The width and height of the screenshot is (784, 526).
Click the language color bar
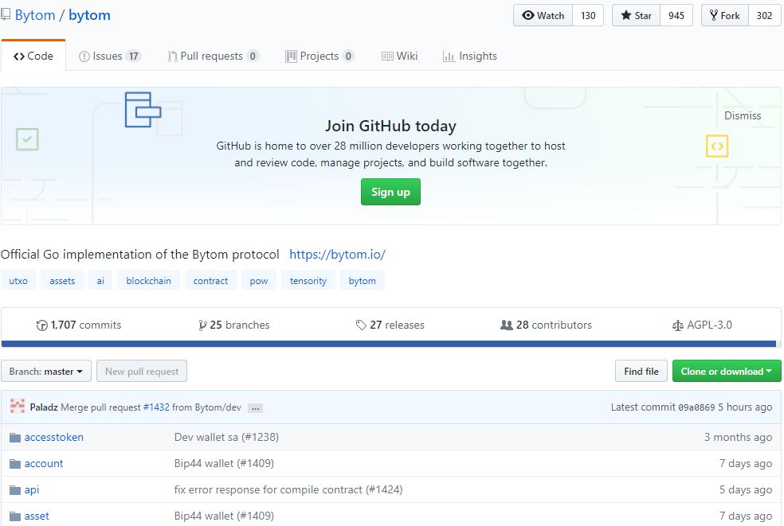point(388,344)
